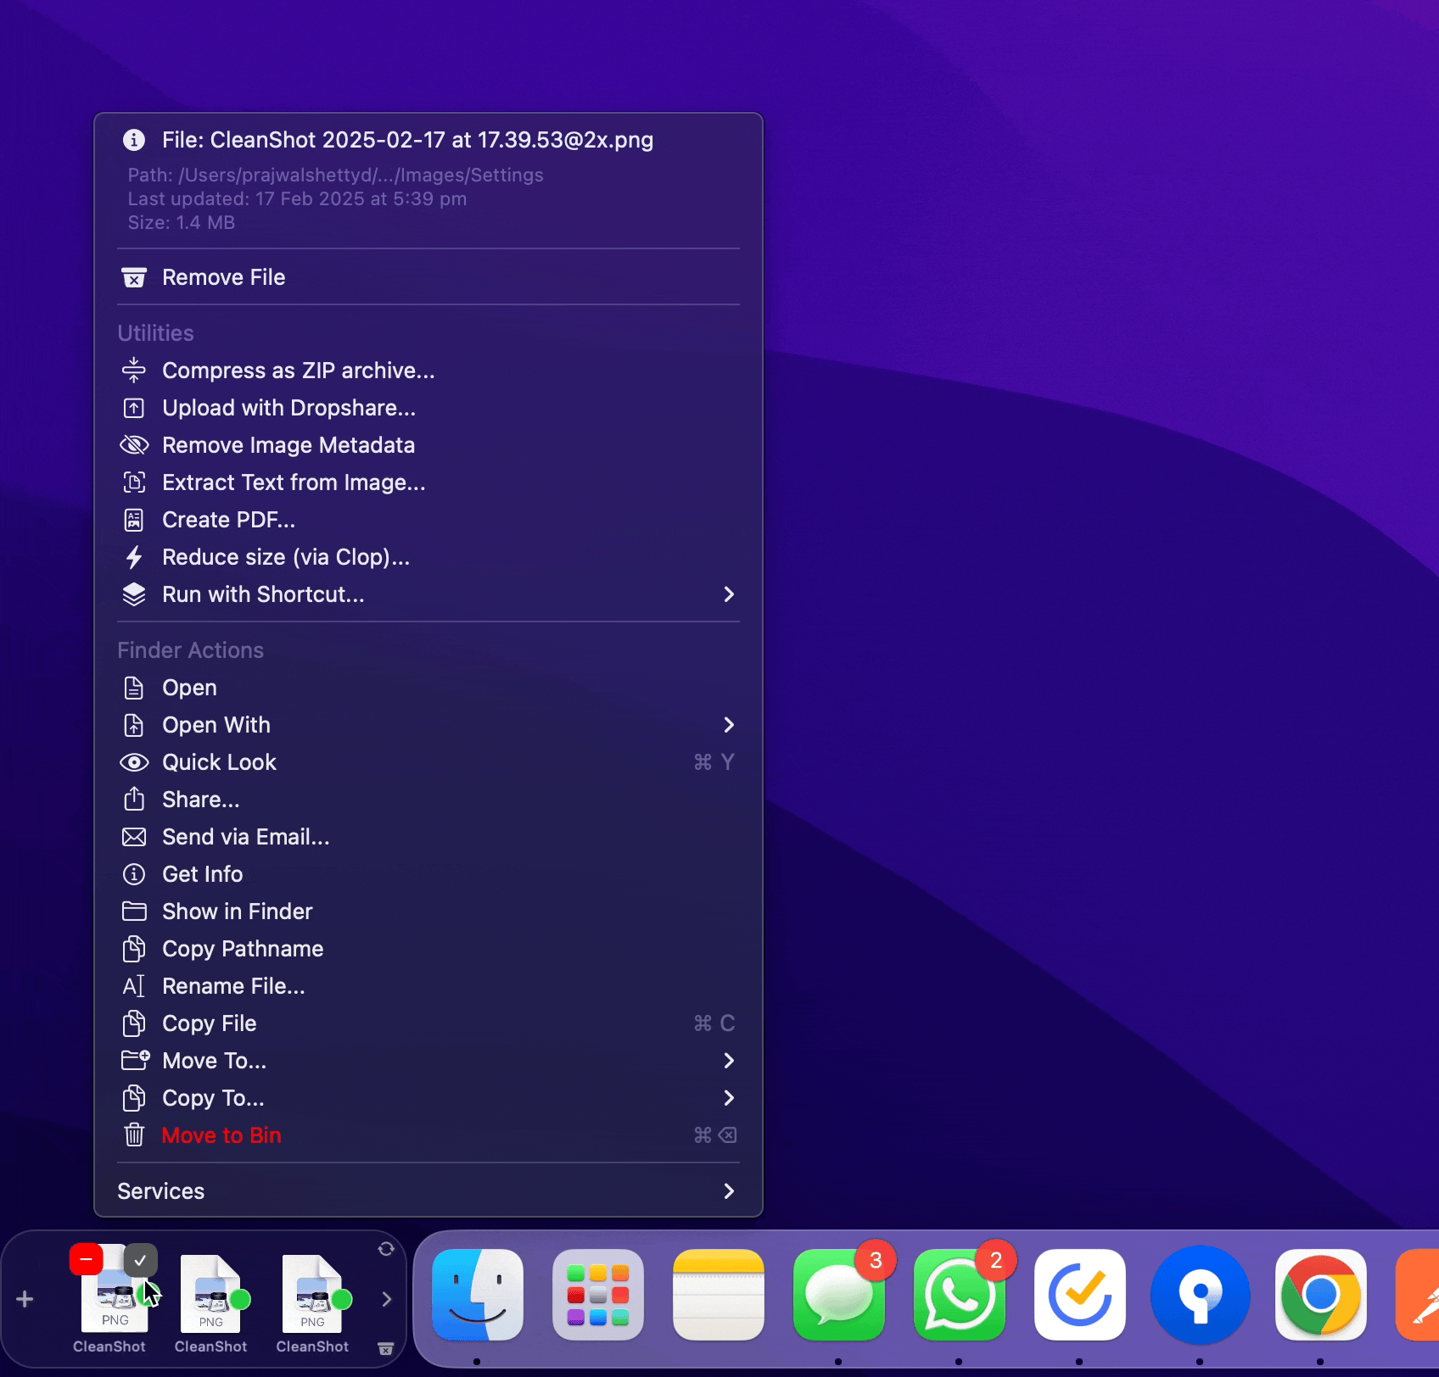The width and height of the screenshot is (1439, 1377).
Task: Open Launchpad from the Dock
Action: pos(598,1295)
